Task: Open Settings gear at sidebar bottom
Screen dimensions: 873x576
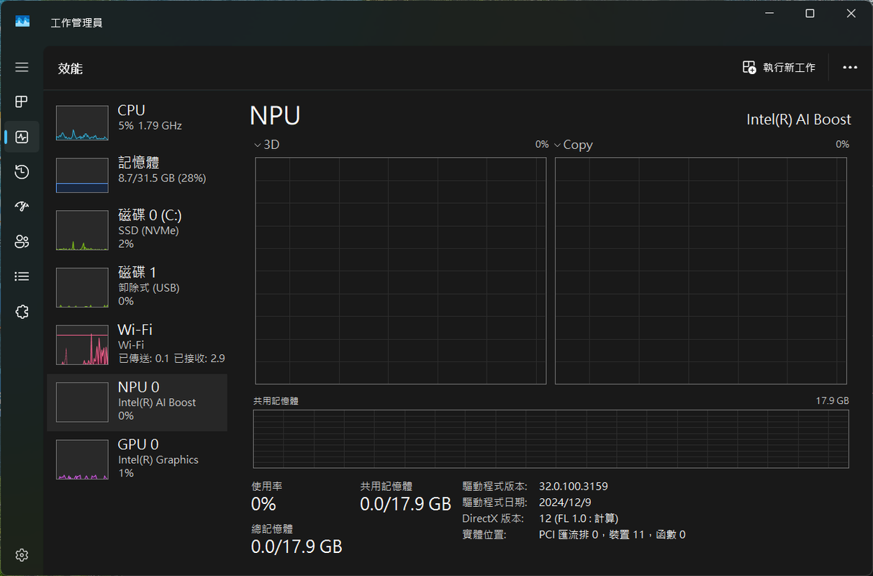Action: [22, 555]
